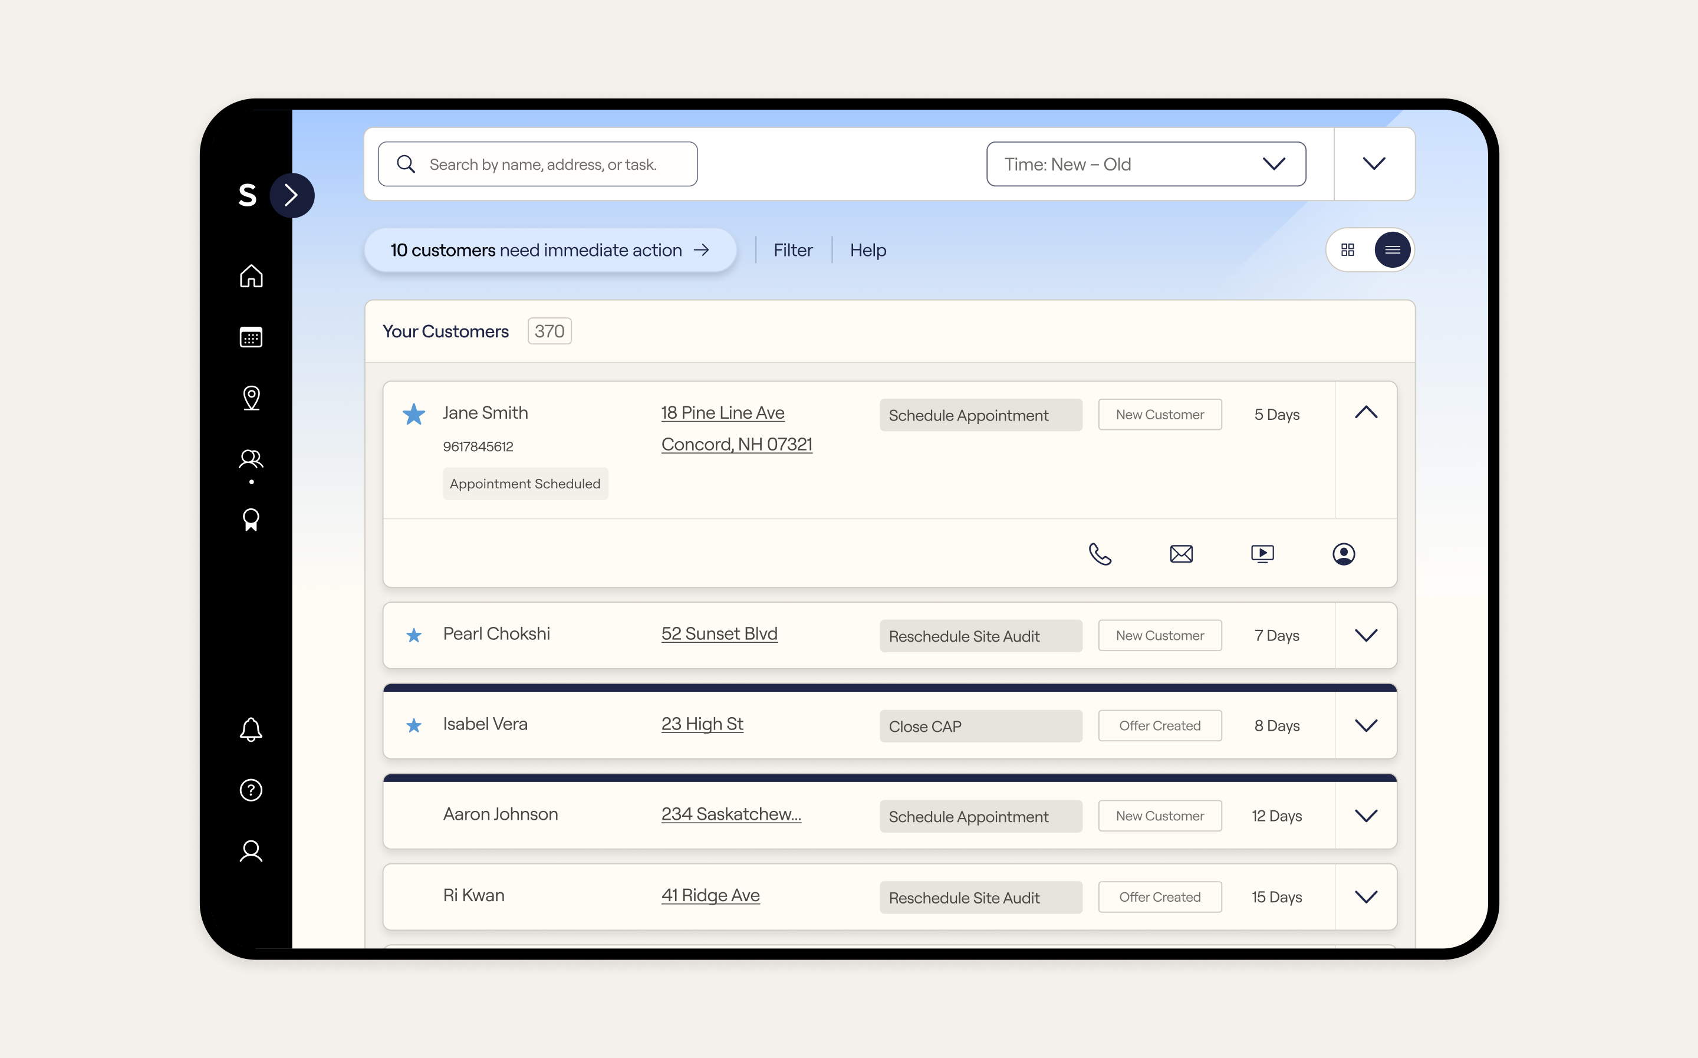Viewport: 1698px width, 1058px height.
Task: Expand the sidebar with the arrow button
Action: click(292, 195)
